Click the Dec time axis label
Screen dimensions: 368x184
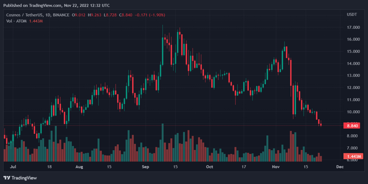[x=339, y=167]
